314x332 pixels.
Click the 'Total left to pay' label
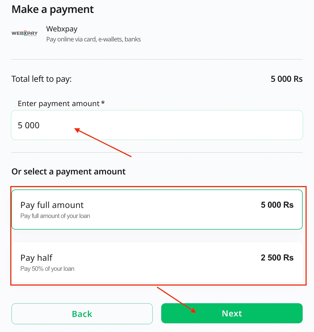(41, 79)
